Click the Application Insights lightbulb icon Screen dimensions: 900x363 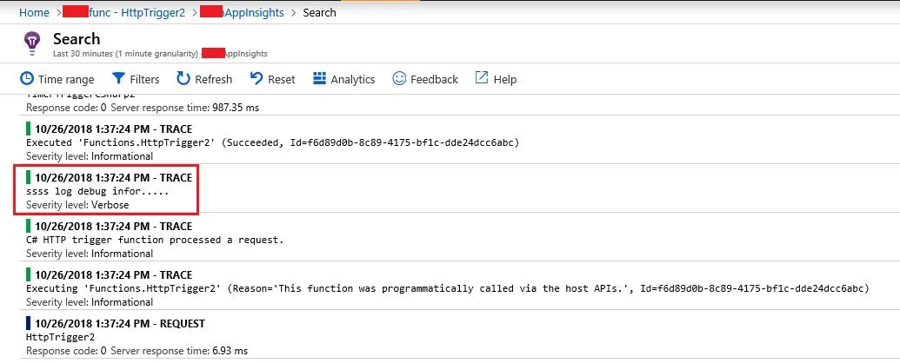(32, 42)
